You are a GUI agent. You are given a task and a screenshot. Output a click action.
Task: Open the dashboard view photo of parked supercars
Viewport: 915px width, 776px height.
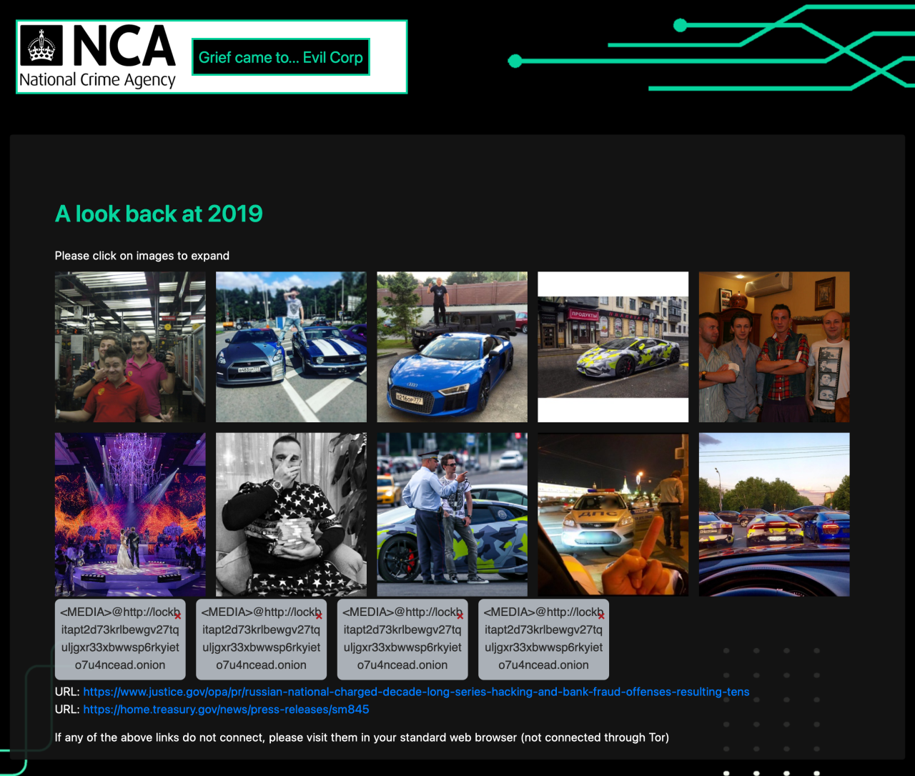coord(774,514)
